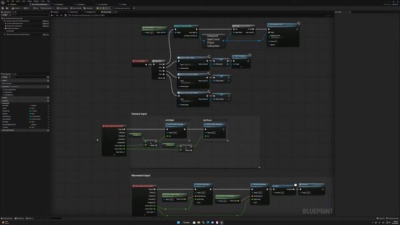This screenshot has height=225, width=400.
Task: Click the Add button in the My Blueprint panel
Action: pyautogui.click(x=4, y=77)
